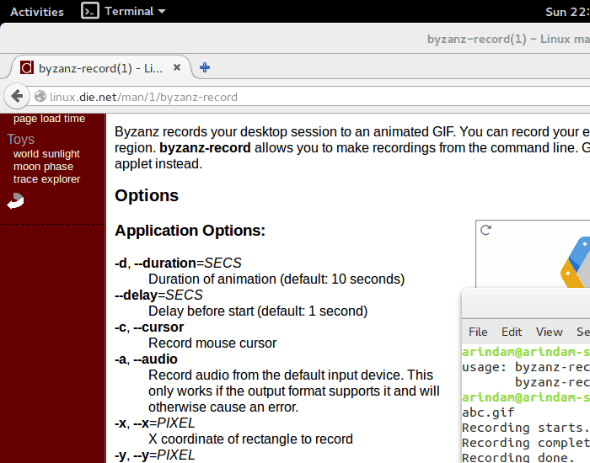Click the -y, --y=PIXEL option text
Image resolution: width=590 pixels, height=463 pixels.
coord(154,455)
